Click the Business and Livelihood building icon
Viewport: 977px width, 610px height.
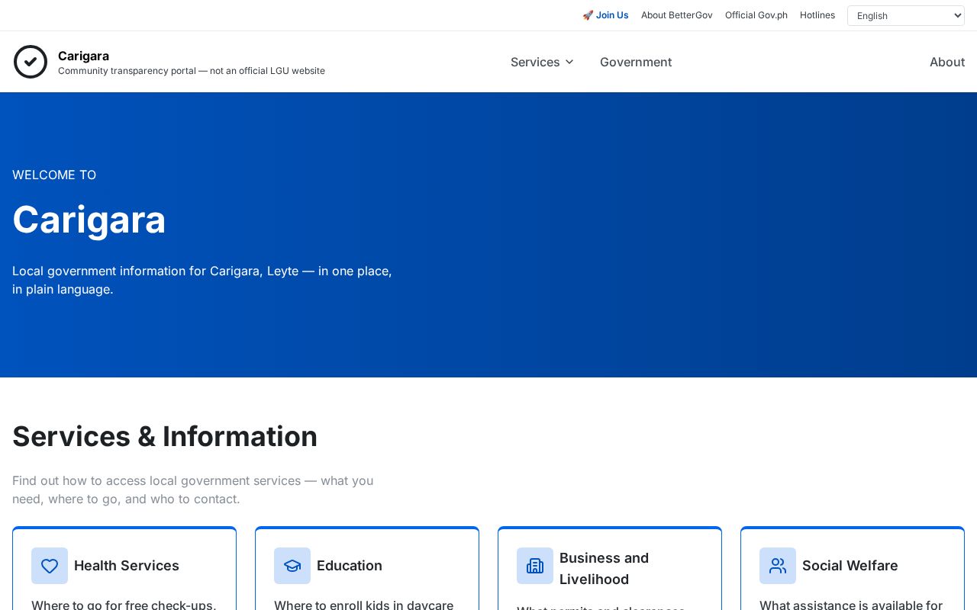coord(535,566)
